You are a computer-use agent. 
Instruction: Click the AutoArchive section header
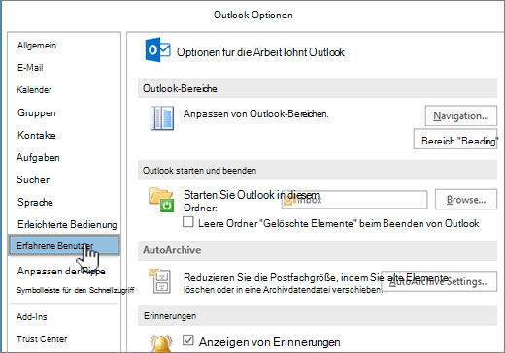point(318,250)
